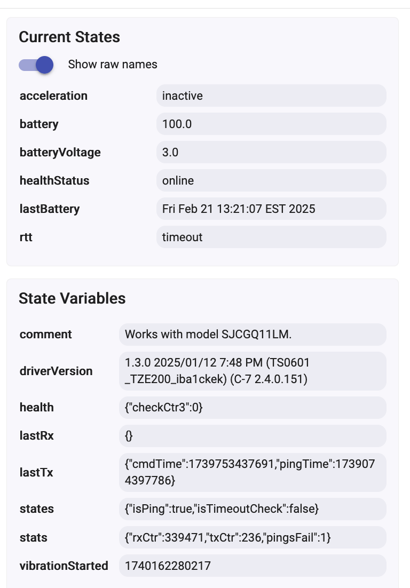Select the comment text about model SJCGQ11LM
Screen dimensions: 410x588
click(208, 335)
